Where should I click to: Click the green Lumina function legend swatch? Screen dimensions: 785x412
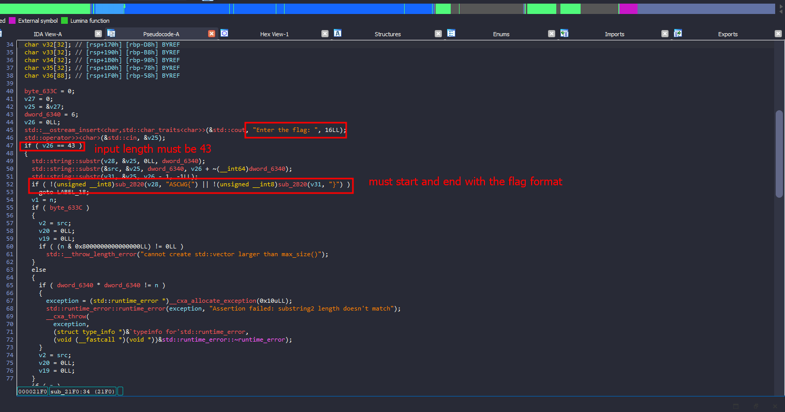(x=65, y=21)
